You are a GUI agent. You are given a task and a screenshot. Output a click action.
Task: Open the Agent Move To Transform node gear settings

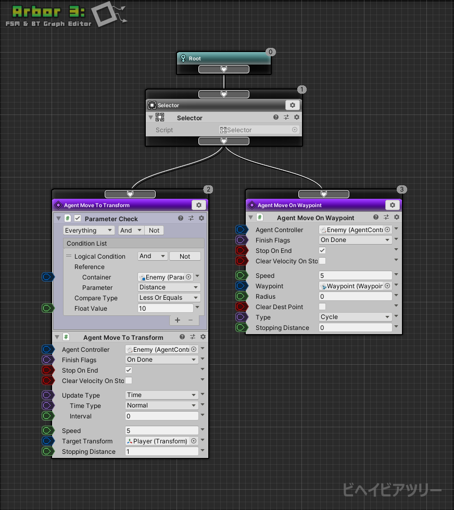click(x=199, y=205)
